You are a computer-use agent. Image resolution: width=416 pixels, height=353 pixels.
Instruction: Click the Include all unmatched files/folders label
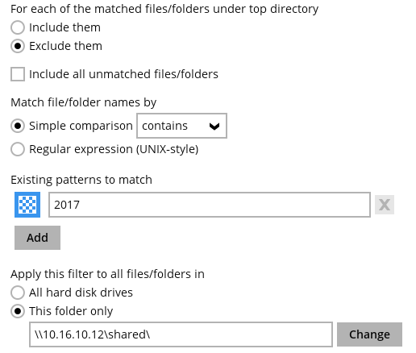click(123, 74)
